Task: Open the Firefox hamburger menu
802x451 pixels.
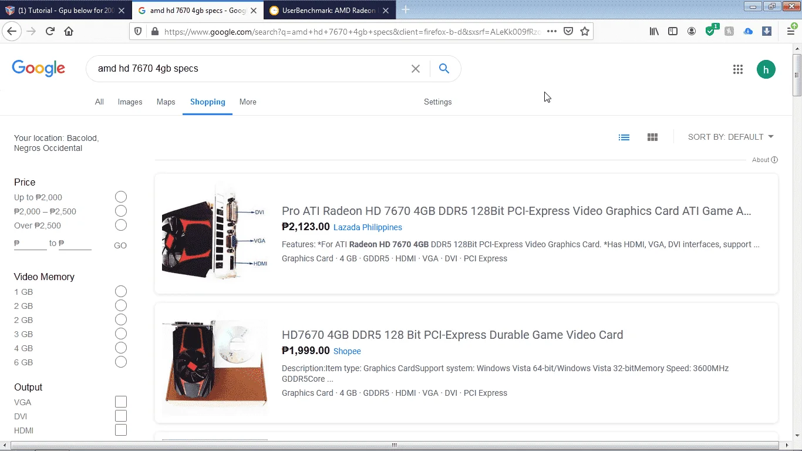Action: [x=790, y=31]
